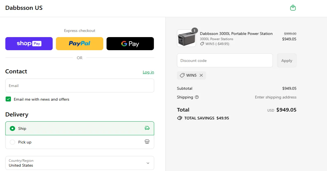Click the PayPal logo
The height and width of the screenshot is (171, 327).
(x=79, y=43)
